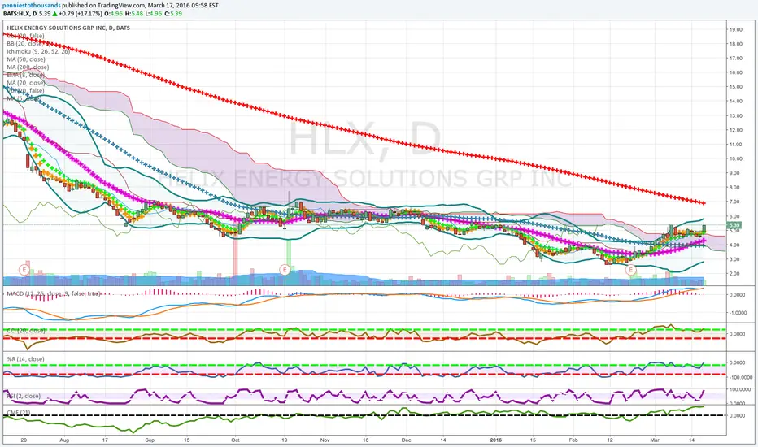Click the CMF (21) panel label
Viewport: 758px width, 447px height.
pos(19,413)
